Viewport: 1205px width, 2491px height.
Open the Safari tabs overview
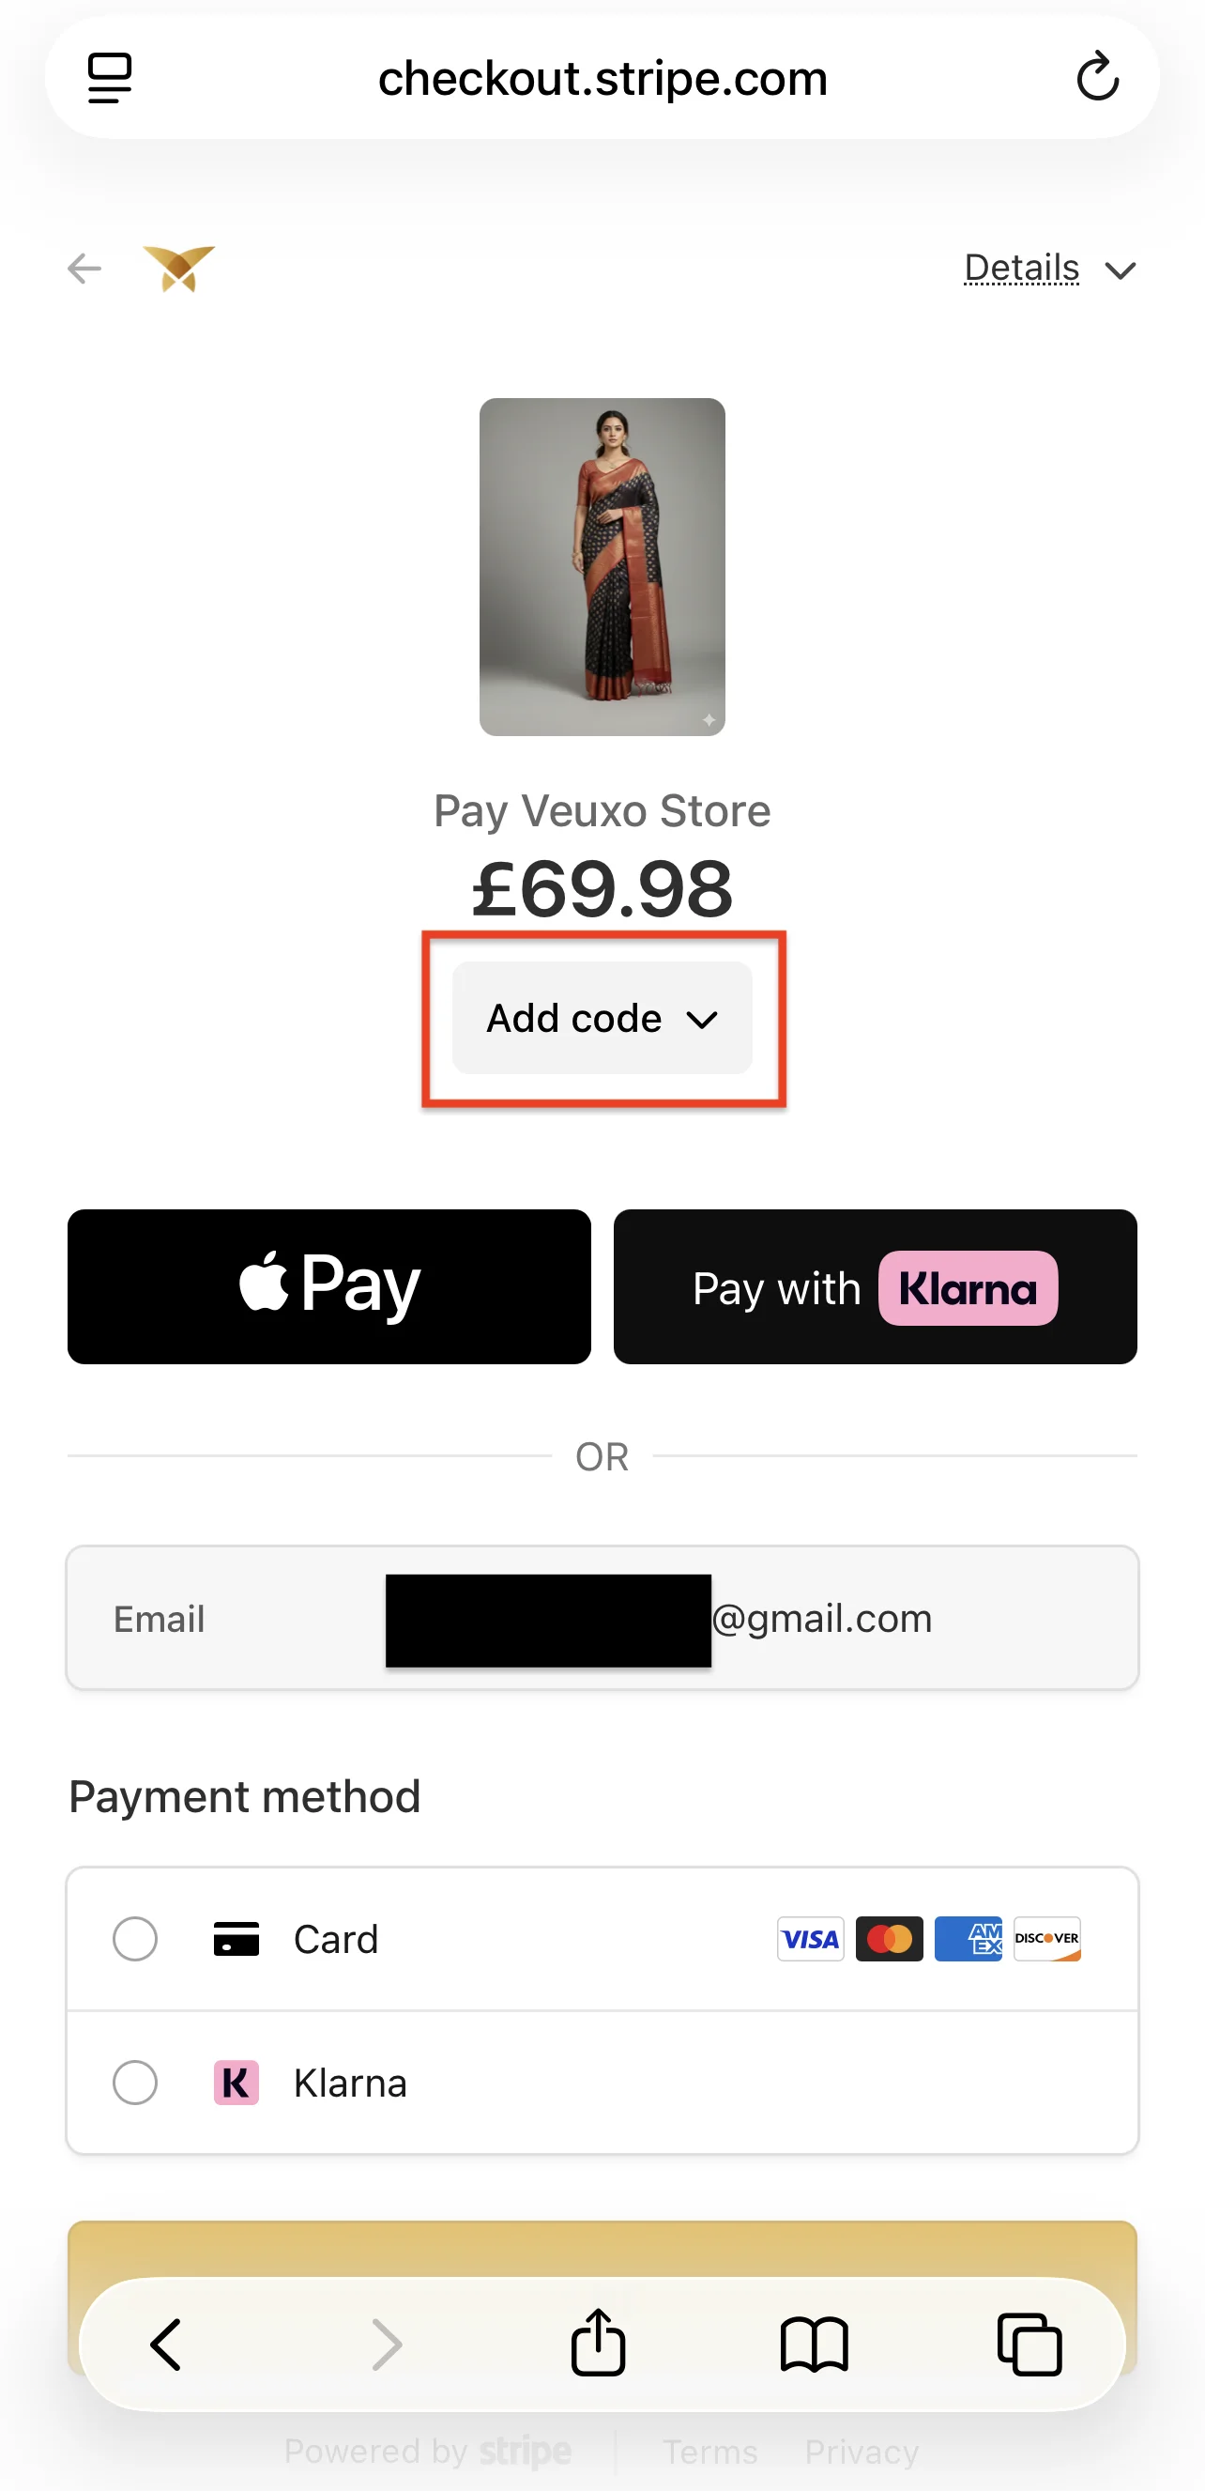click(x=1030, y=2343)
